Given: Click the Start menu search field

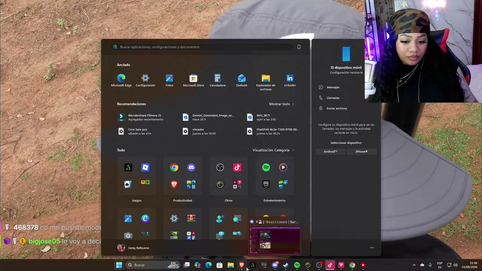Looking at the screenshot, I should pyautogui.click(x=202, y=47).
